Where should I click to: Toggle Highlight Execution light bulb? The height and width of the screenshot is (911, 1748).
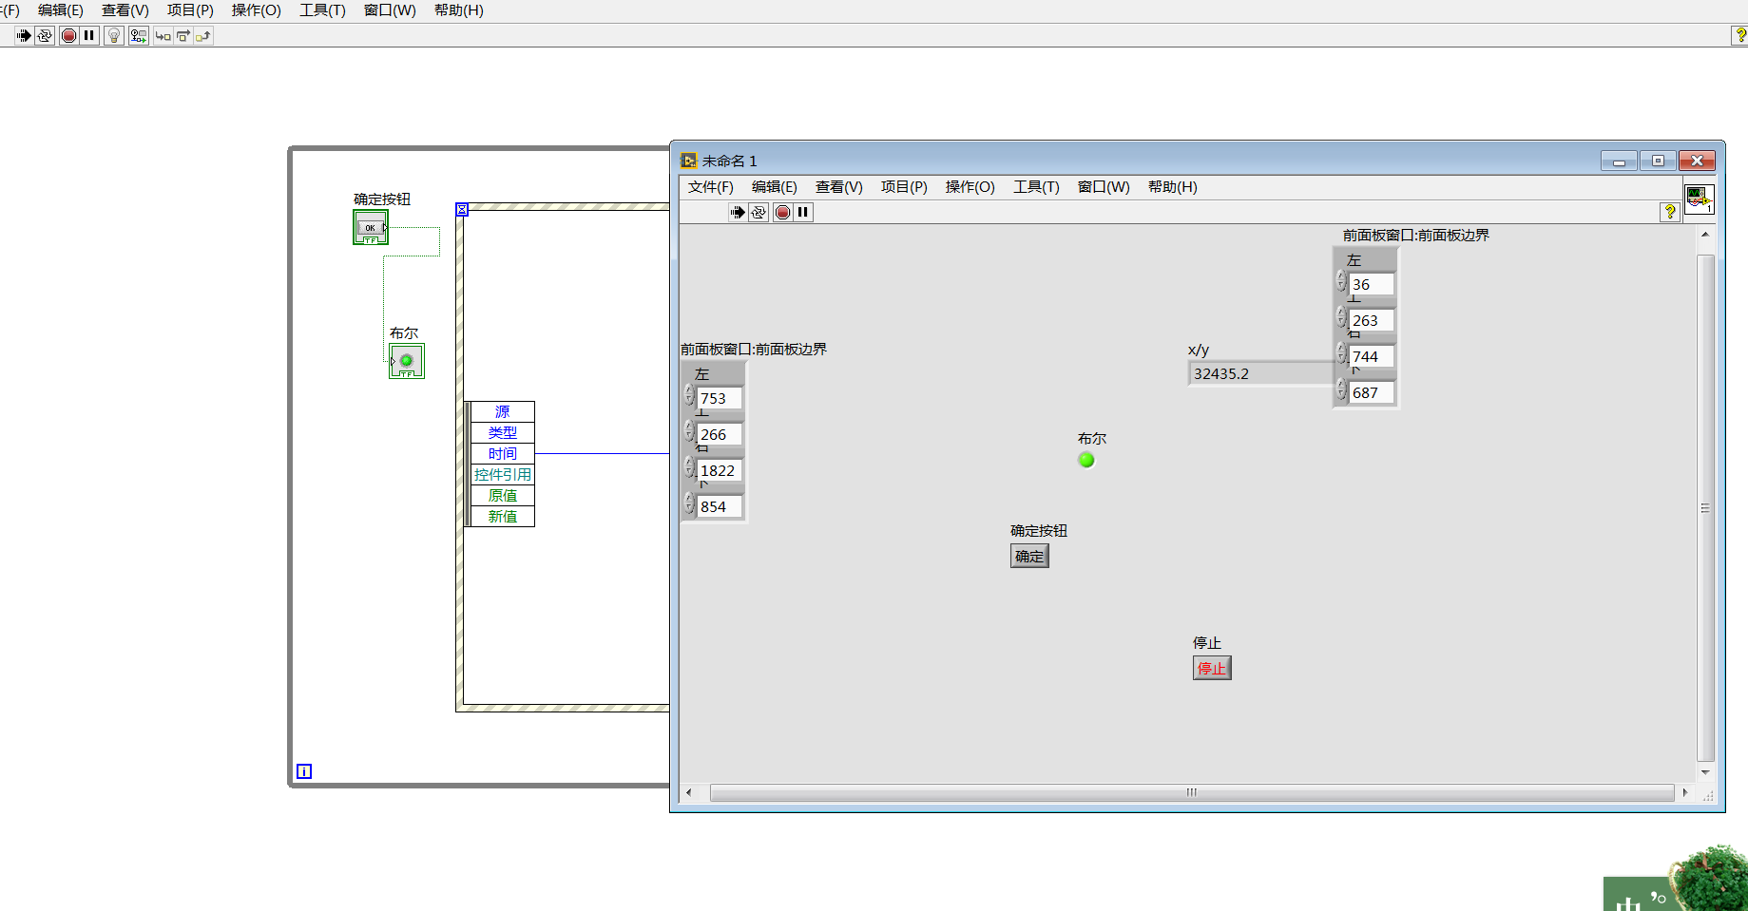pyautogui.click(x=114, y=36)
